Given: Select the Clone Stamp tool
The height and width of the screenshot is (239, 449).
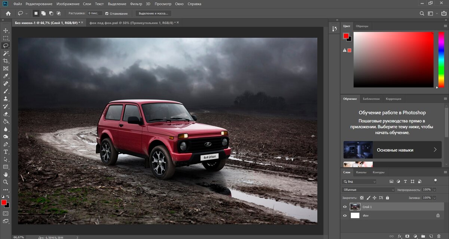Looking at the screenshot, I should (6, 99).
